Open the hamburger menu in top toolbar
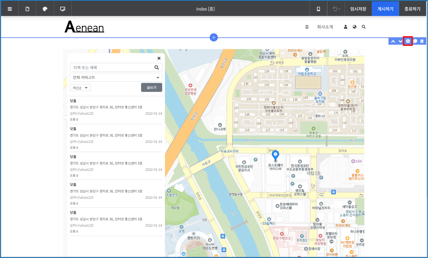The image size is (428, 258). point(10,9)
